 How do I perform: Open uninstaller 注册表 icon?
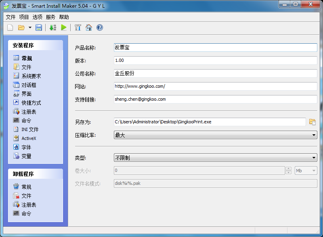pyautogui.click(x=16, y=204)
